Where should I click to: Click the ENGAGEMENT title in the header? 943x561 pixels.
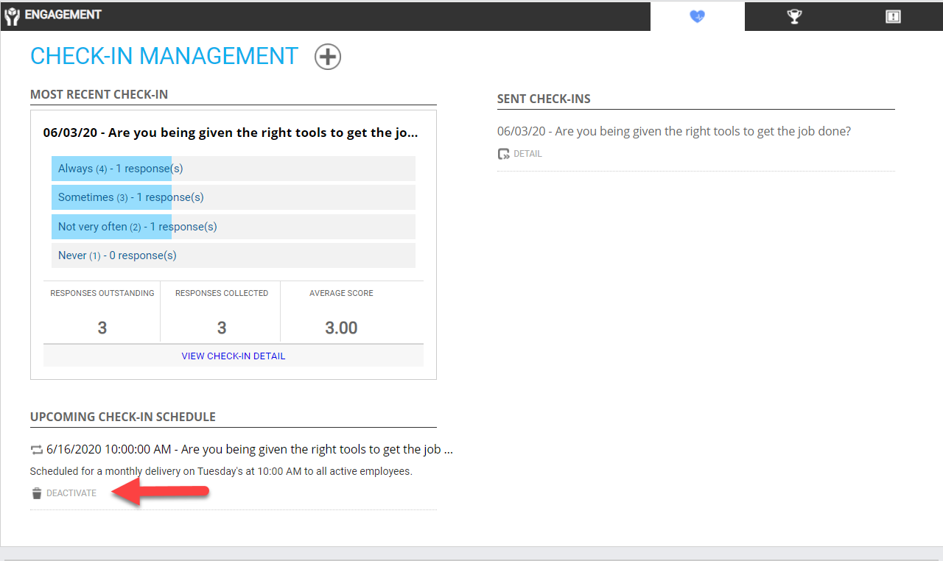pos(63,15)
